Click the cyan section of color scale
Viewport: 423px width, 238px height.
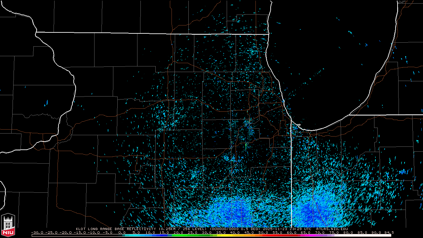point(132,235)
